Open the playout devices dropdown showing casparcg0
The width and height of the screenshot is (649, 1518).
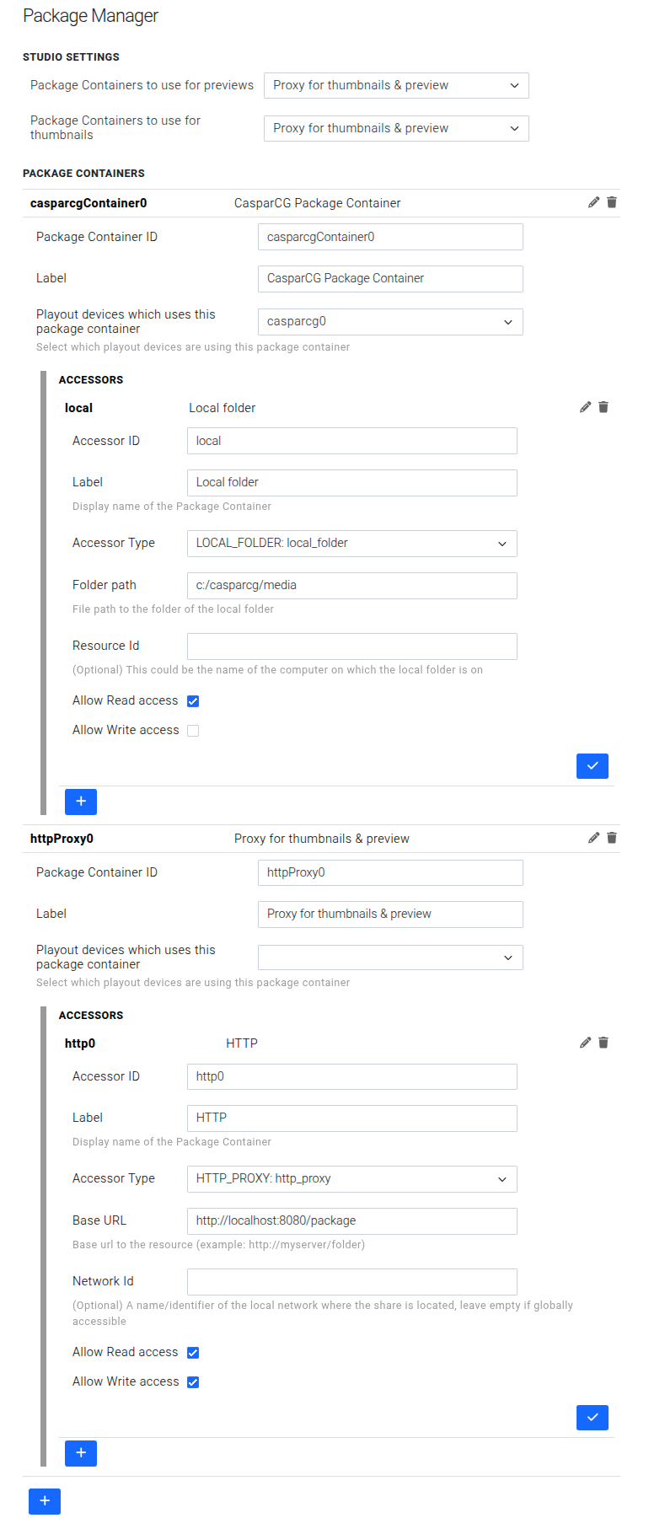[390, 322]
